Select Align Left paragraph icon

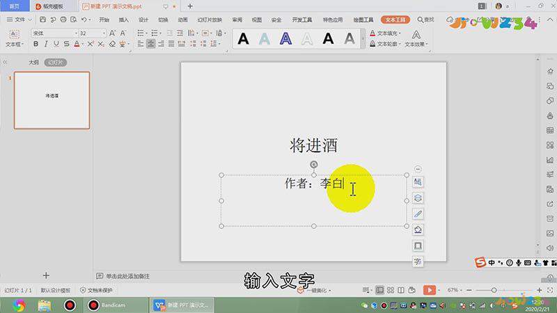tap(141, 44)
